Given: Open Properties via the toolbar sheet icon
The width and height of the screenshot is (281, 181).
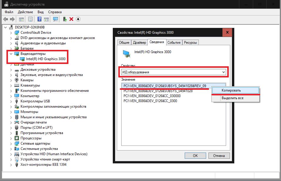Looking at the screenshot, I should click(30, 19).
